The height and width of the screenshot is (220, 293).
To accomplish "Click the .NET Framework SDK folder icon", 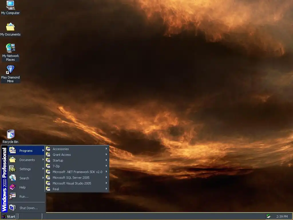I will pyautogui.click(x=48, y=172).
